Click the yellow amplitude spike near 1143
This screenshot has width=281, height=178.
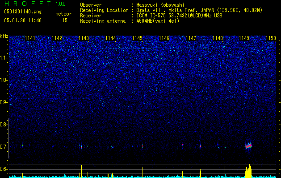click(81, 171)
